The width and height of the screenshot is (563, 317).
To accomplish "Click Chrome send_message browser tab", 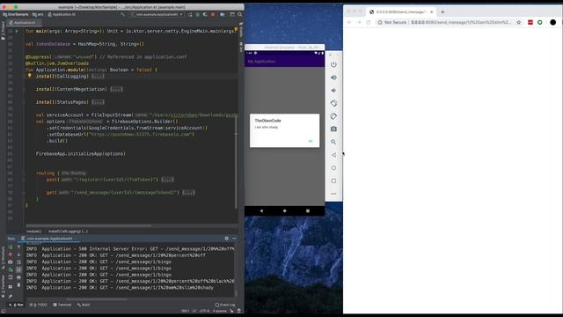I will pos(400,11).
